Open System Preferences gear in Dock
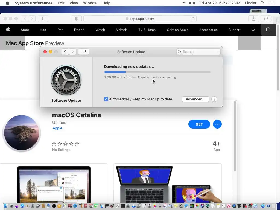This screenshot has height=210, width=280. (x=250, y=206)
